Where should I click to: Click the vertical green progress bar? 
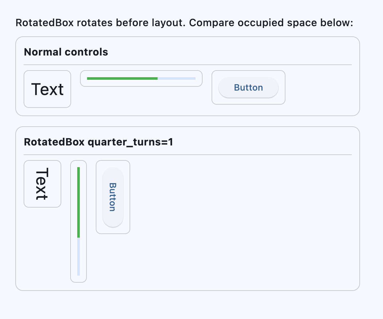[78, 201]
